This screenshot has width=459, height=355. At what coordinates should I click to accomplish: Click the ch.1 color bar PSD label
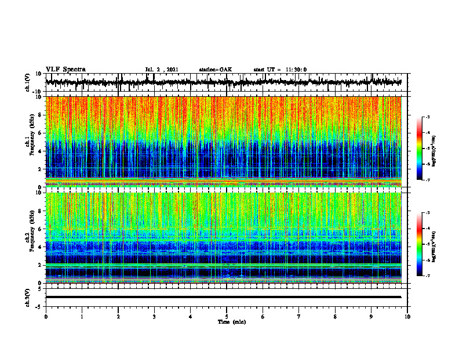click(434, 151)
